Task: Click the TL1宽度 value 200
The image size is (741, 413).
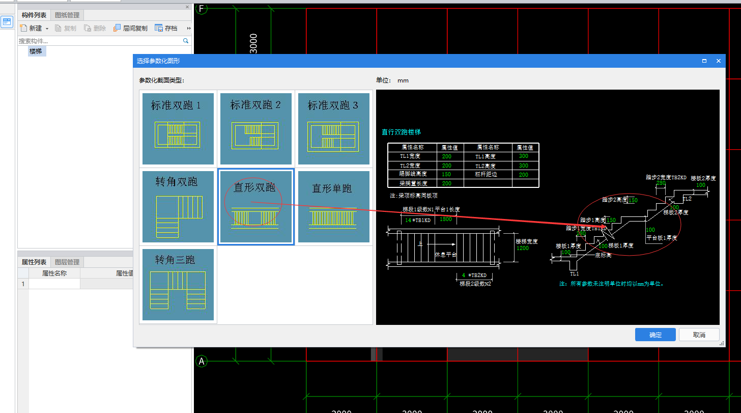Action: click(x=447, y=156)
